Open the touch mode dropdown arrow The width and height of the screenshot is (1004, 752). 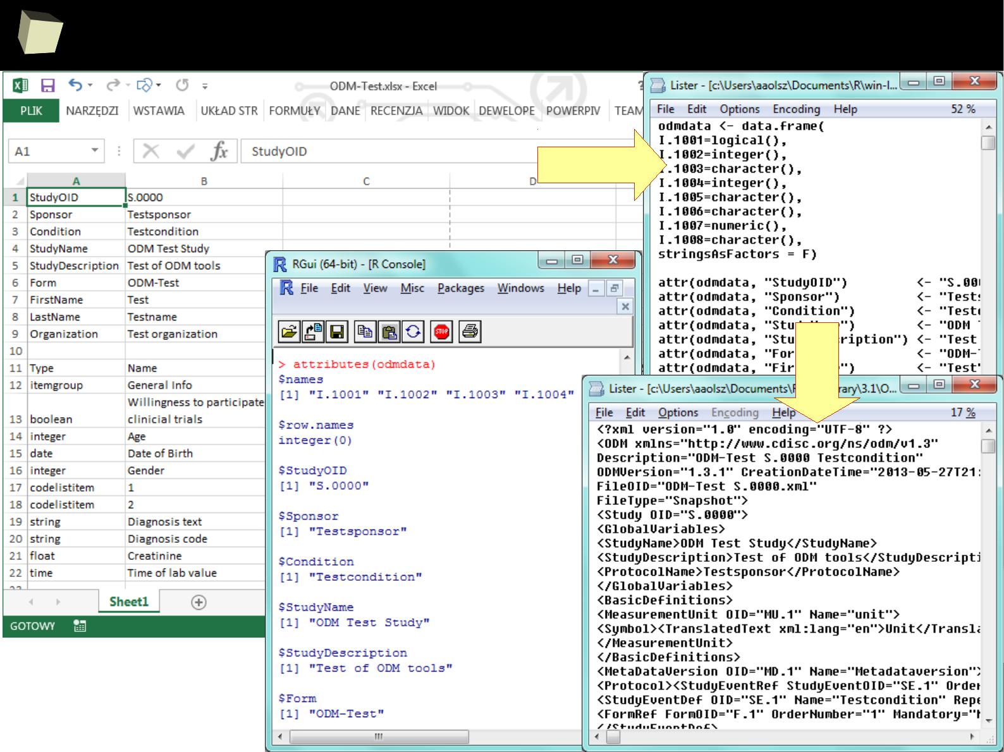pyautogui.click(x=158, y=85)
